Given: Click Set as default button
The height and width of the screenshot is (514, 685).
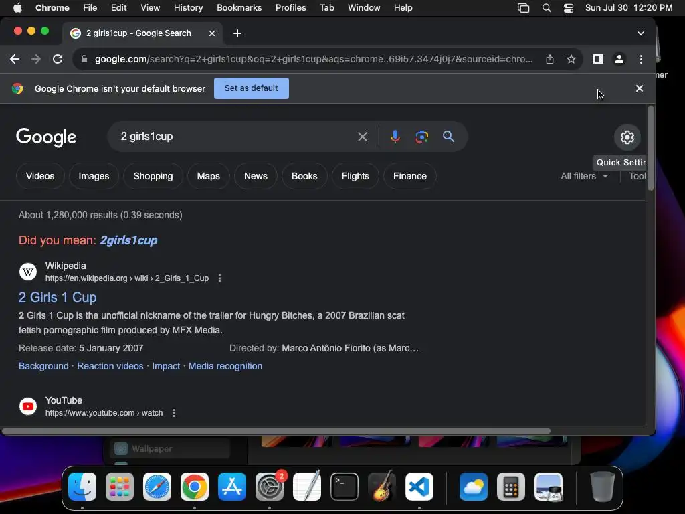Looking at the screenshot, I should 252,88.
